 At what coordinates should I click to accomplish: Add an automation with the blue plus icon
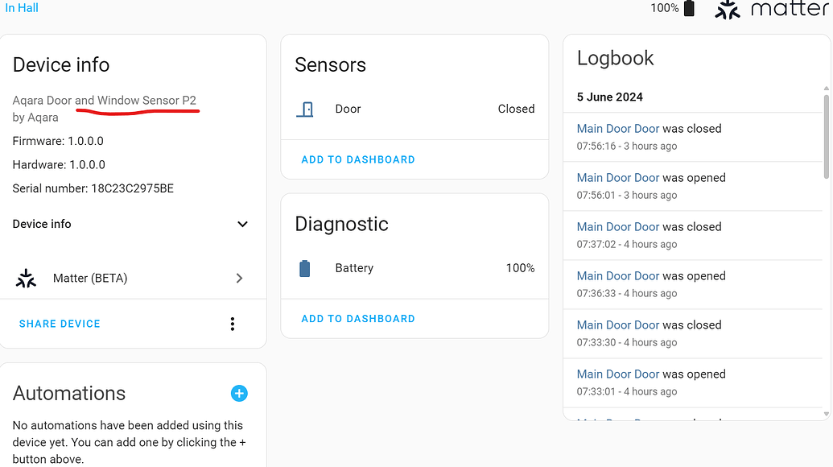[239, 394]
